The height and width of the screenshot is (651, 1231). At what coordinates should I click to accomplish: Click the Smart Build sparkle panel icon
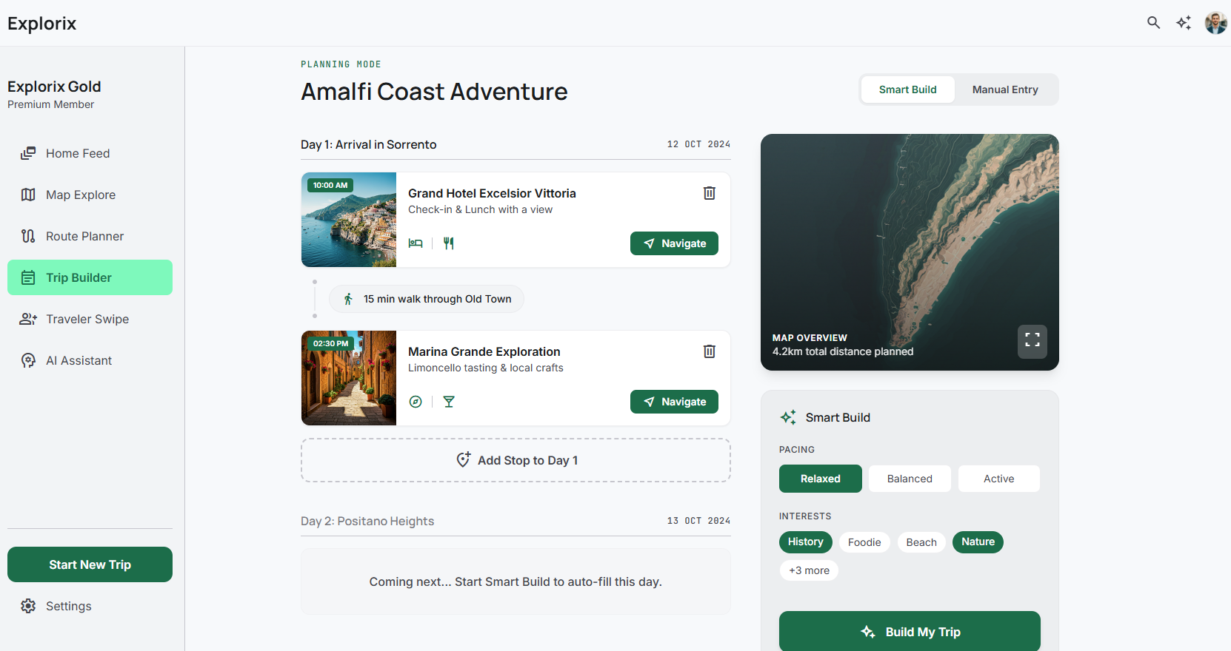pos(788,417)
